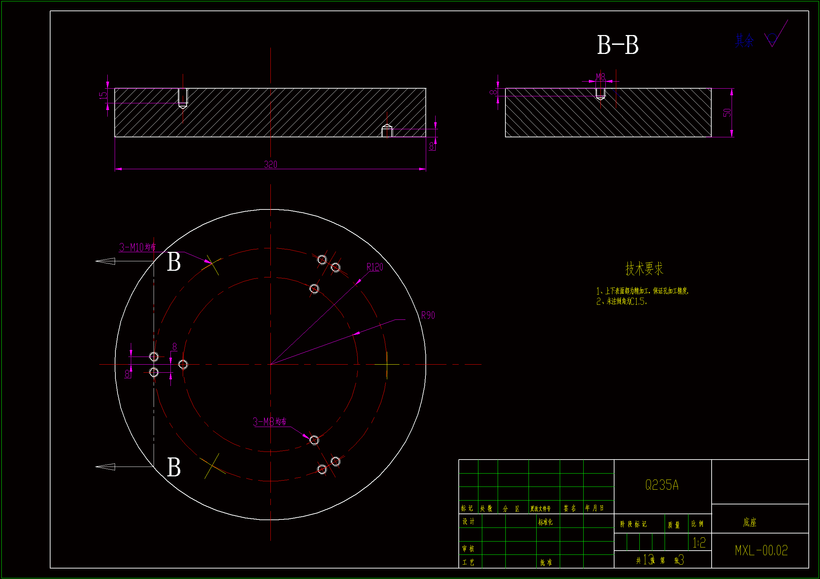Screen dimensions: 820x579
Task: Click the lower section arrow next to B
Action: tap(105, 467)
